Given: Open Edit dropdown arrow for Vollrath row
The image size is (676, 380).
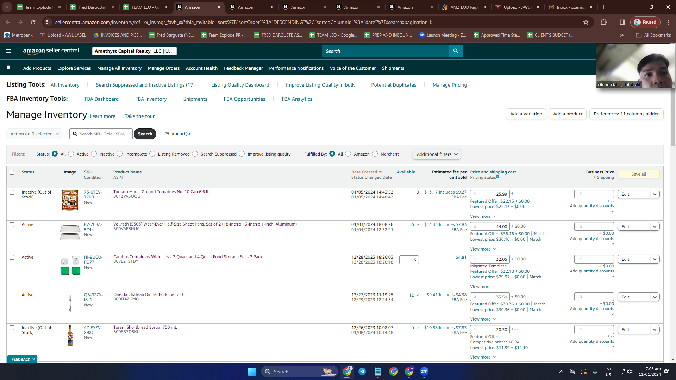Looking at the screenshot, I should click(655, 227).
